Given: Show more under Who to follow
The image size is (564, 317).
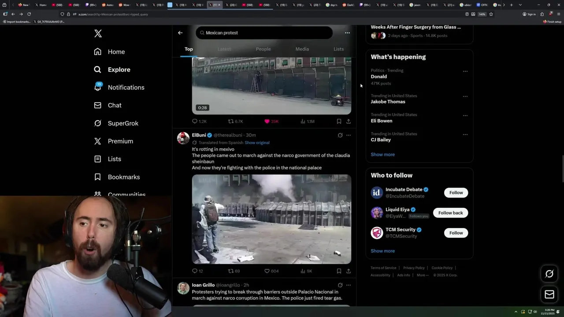Looking at the screenshot, I should tap(382, 251).
